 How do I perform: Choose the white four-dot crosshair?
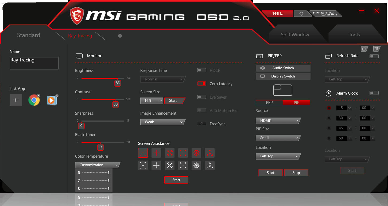[183, 165]
